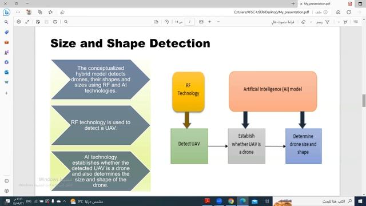
Task: Open the sidebar Tools briefcase icon
Action: (x=6, y=42)
